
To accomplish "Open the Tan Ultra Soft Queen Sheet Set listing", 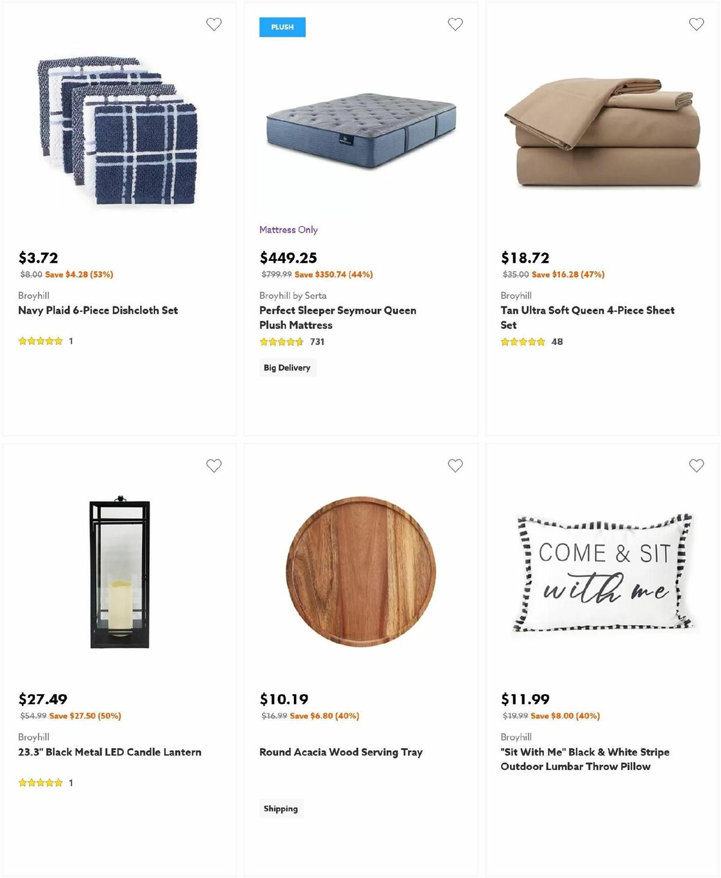I will click(x=587, y=317).
